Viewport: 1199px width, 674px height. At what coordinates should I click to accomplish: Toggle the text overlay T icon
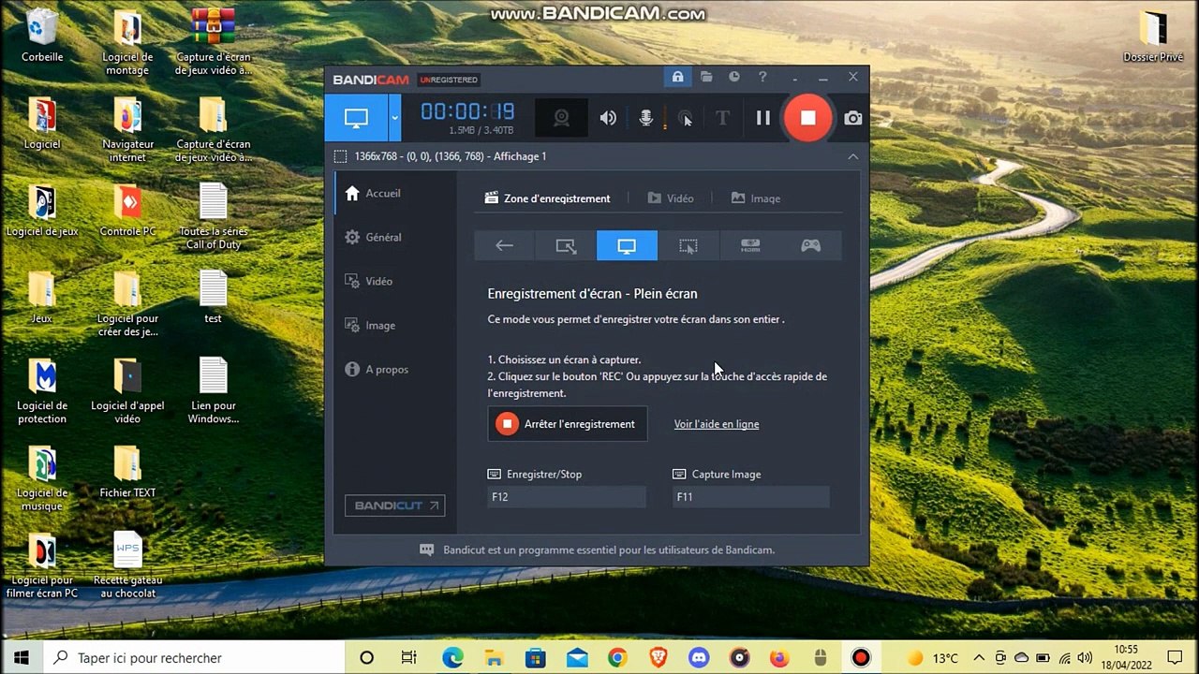[x=722, y=118]
